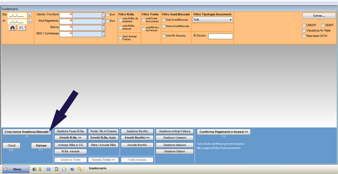Check the Visualizza Nr. Rata option
Screen dimensions: 338x174
[x=304, y=30]
